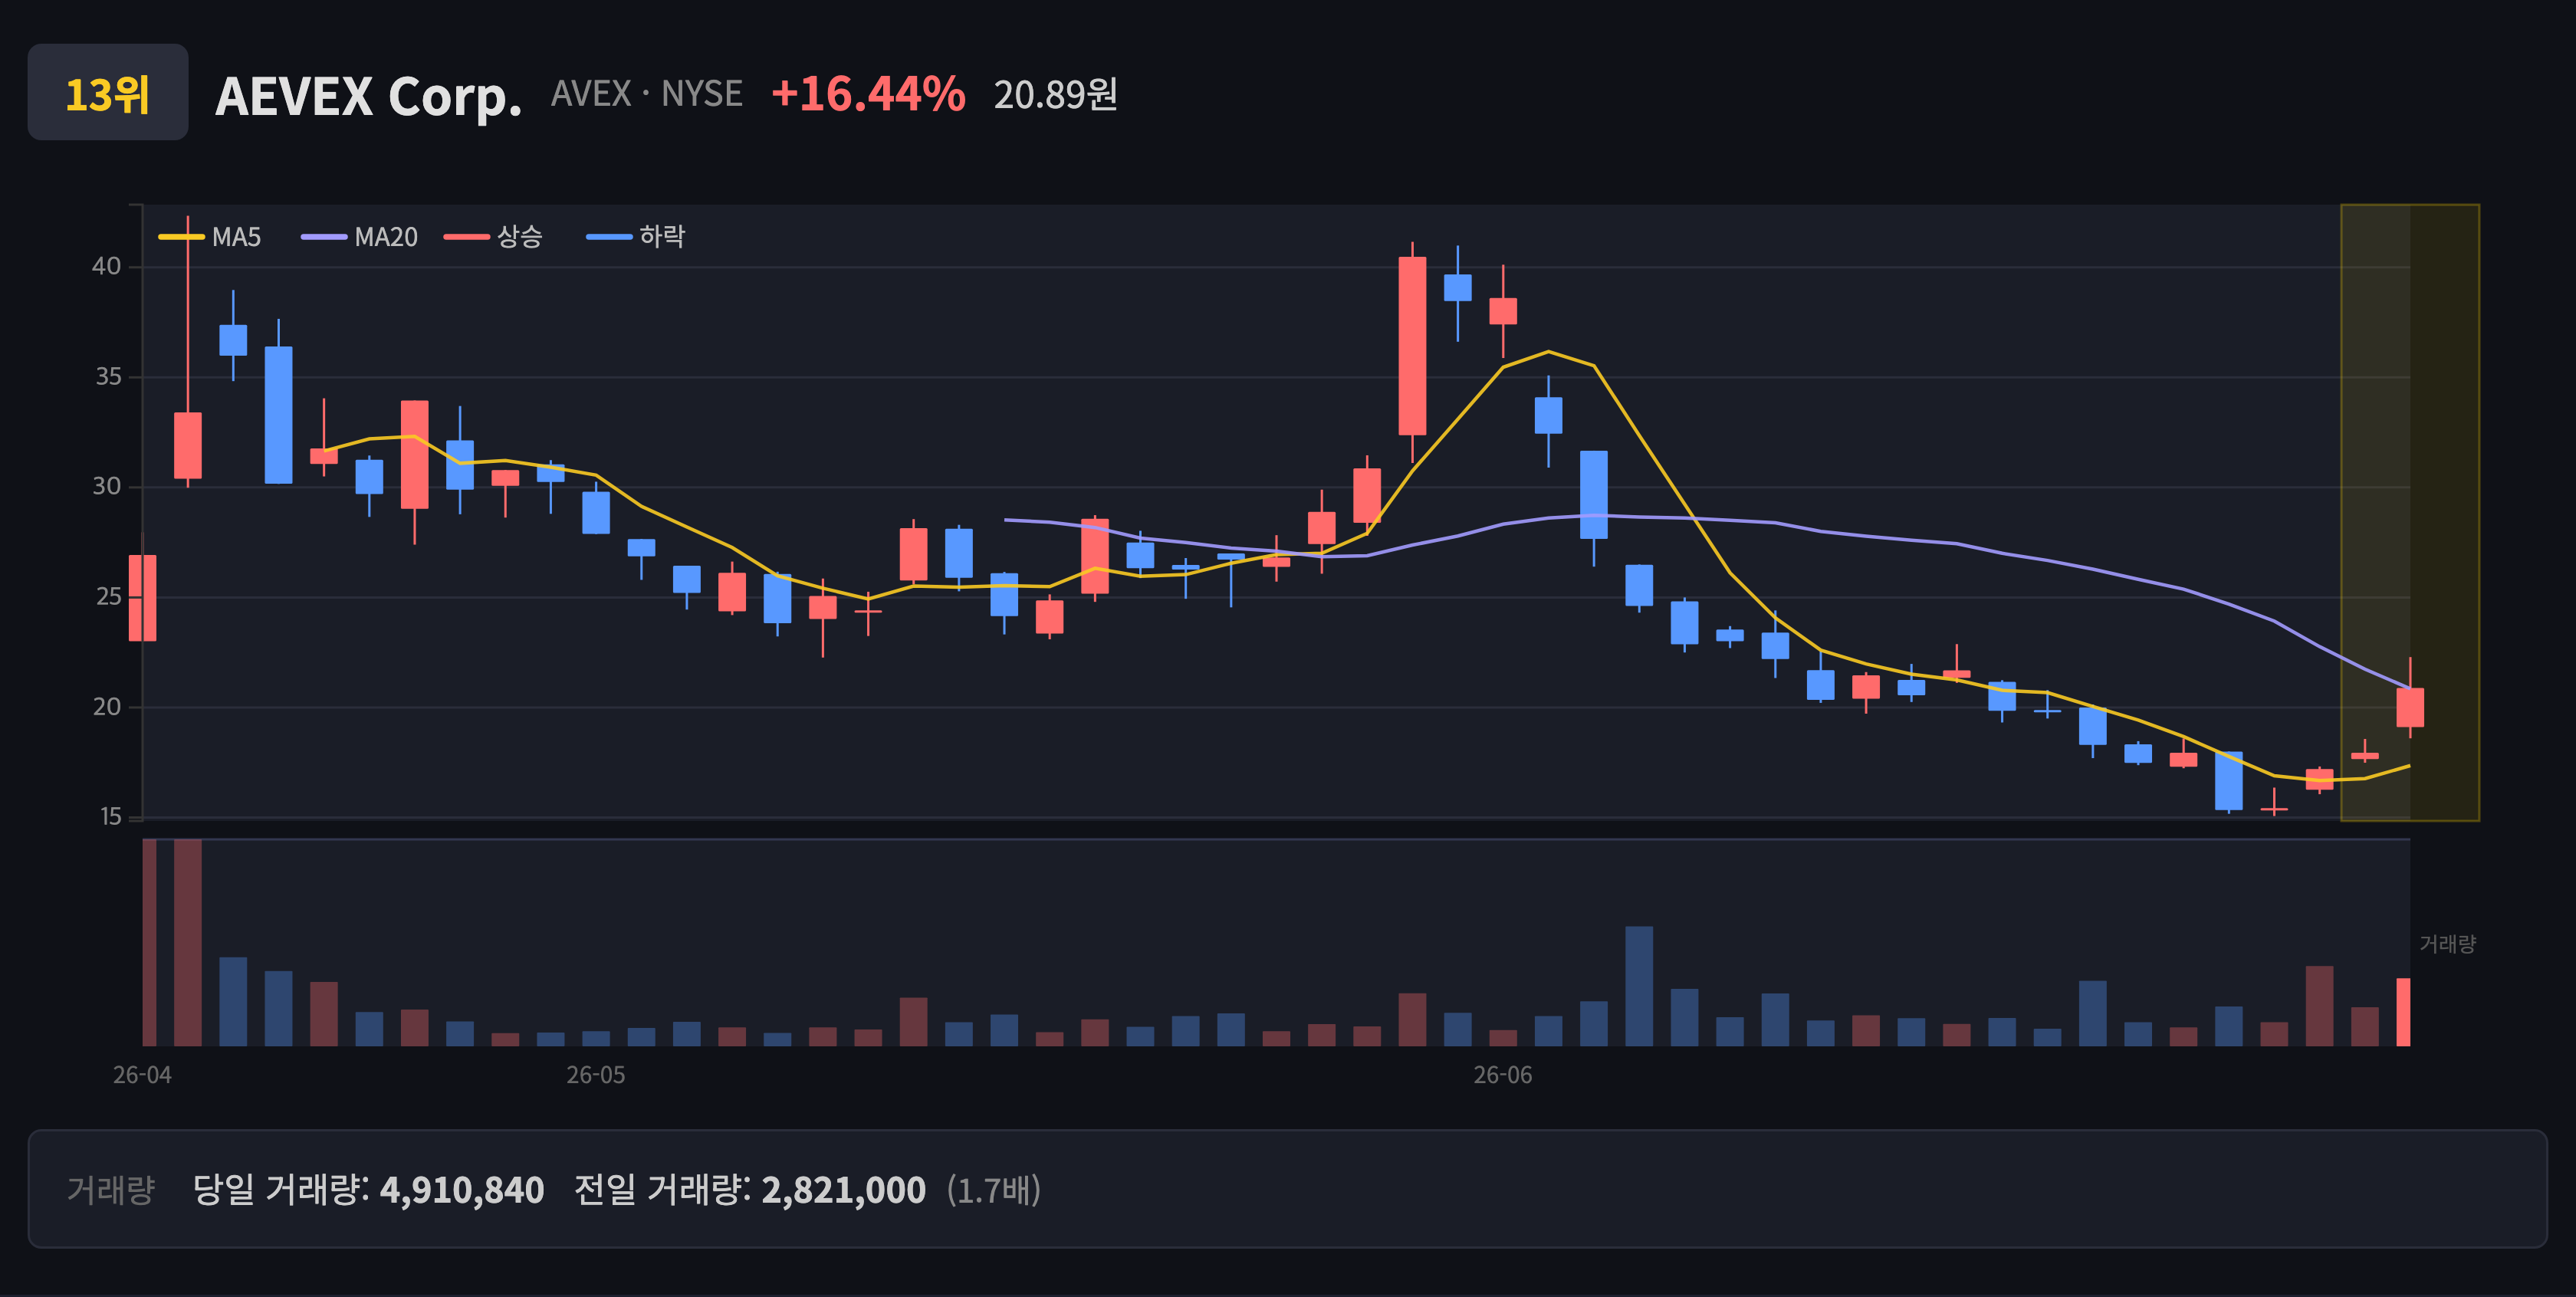
Task: Toggle the 하락 legend entry
Action: pos(636,237)
